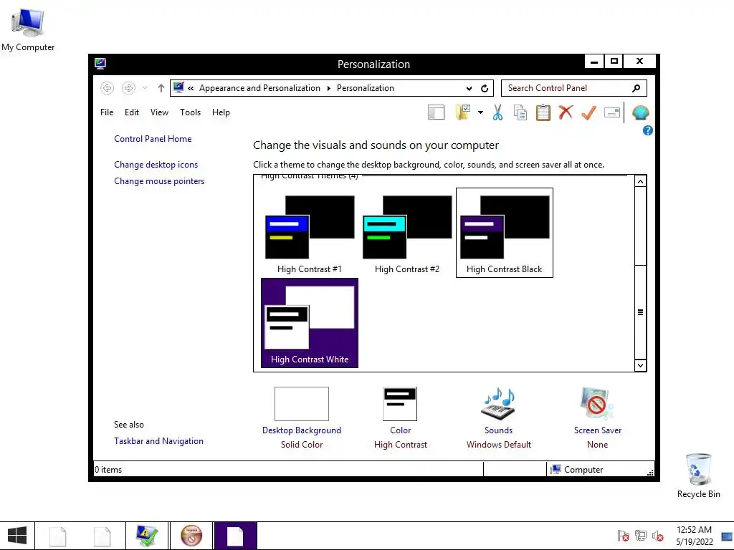734x550 pixels.
Task: Open the Tools menu
Action: coord(190,112)
